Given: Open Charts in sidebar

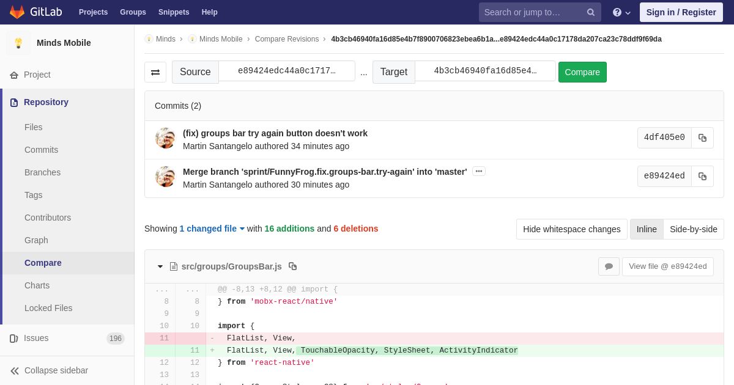Looking at the screenshot, I should coord(37,285).
